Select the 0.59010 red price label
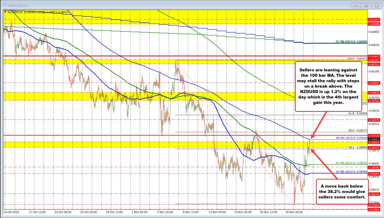The width and height of the screenshot is (384, 218). 373,142
